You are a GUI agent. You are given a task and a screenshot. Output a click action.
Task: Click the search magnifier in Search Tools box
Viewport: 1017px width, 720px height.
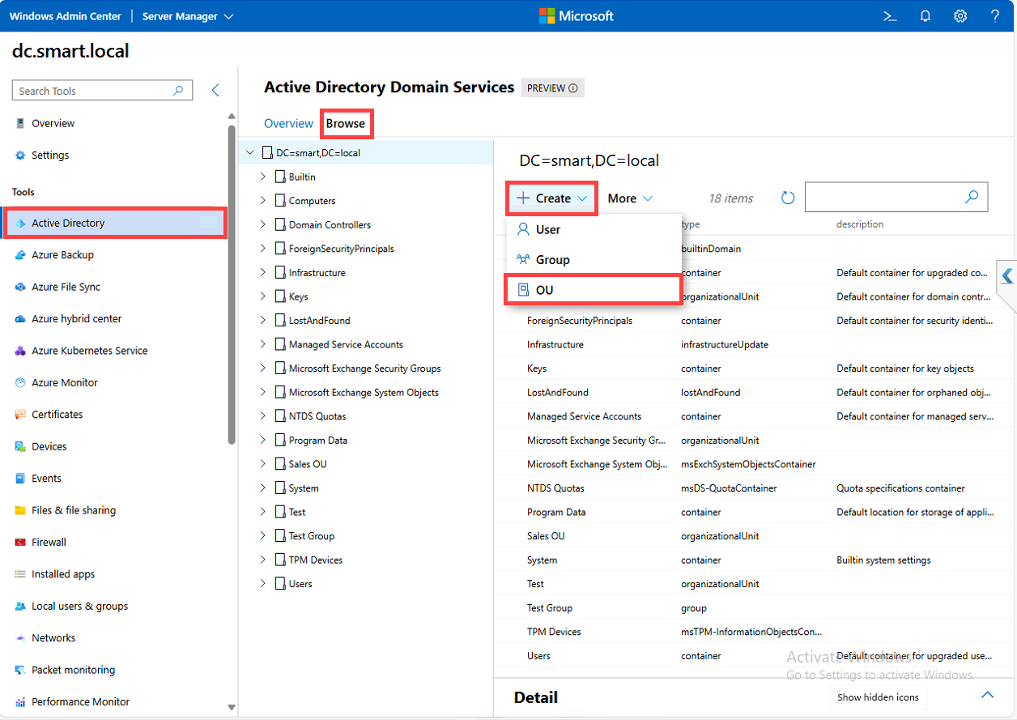178,91
